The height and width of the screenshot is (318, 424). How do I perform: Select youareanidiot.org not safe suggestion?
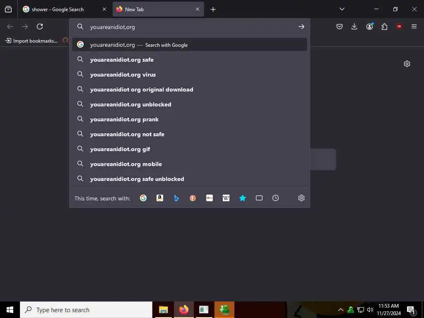point(190,134)
